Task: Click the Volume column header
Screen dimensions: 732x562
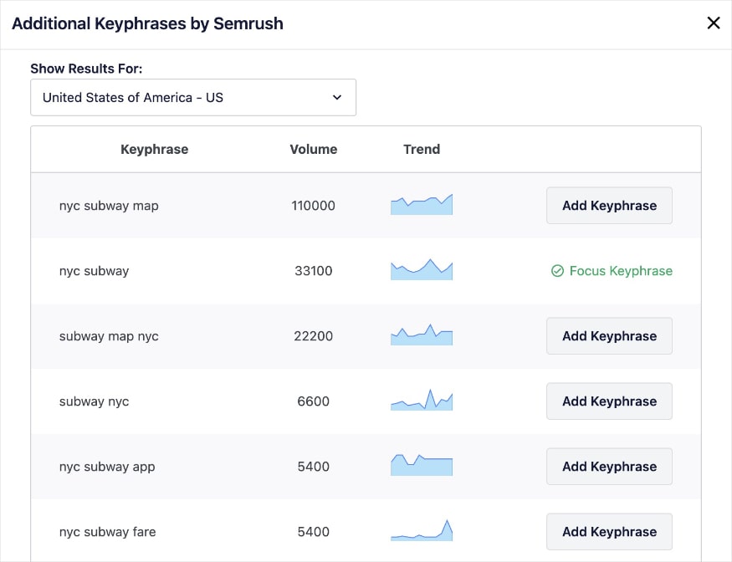Action: (x=313, y=150)
